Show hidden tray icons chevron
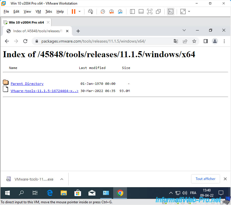The width and height of the screenshot is (231, 205). pos(171,193)
